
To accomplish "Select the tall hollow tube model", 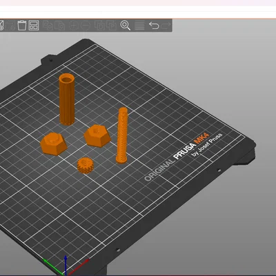I will [x=67, y=99].
